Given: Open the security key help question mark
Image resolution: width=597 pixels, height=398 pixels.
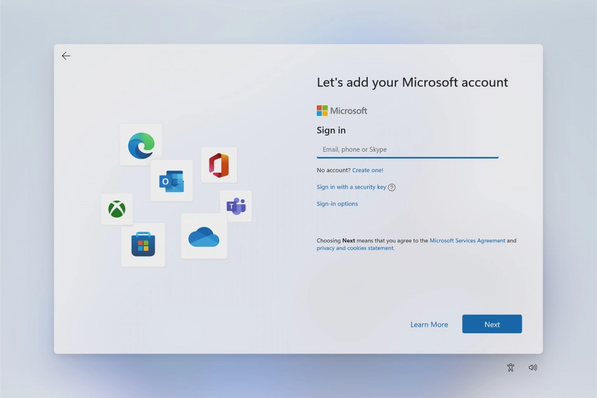Looking at the screenshot, I should (x=391, y=187).
